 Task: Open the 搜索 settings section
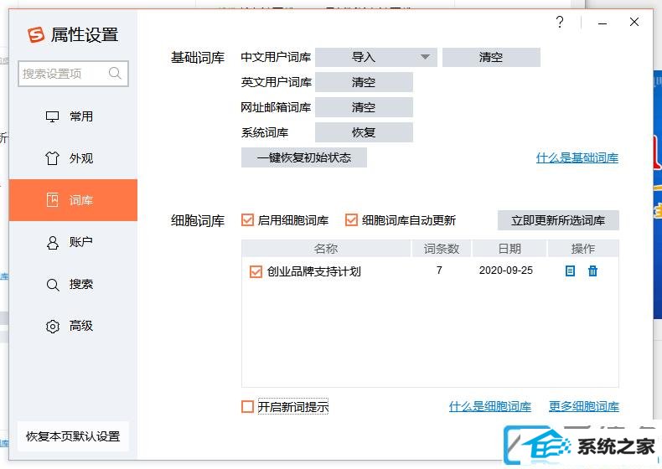pos(74,284)
